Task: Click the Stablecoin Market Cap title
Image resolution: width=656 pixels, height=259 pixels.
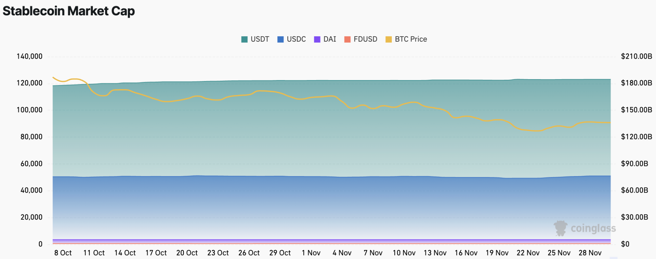Action: click(69, 11)
